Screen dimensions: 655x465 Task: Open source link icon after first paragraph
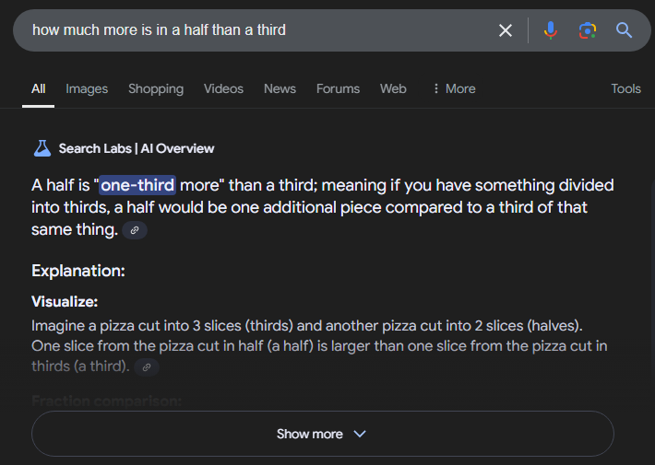point(135,230)
